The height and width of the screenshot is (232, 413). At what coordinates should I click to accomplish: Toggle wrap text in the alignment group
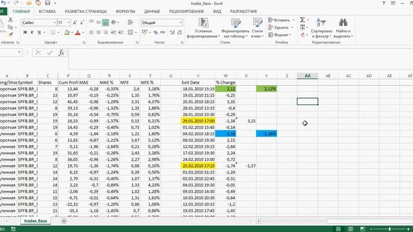pos(130,23)
